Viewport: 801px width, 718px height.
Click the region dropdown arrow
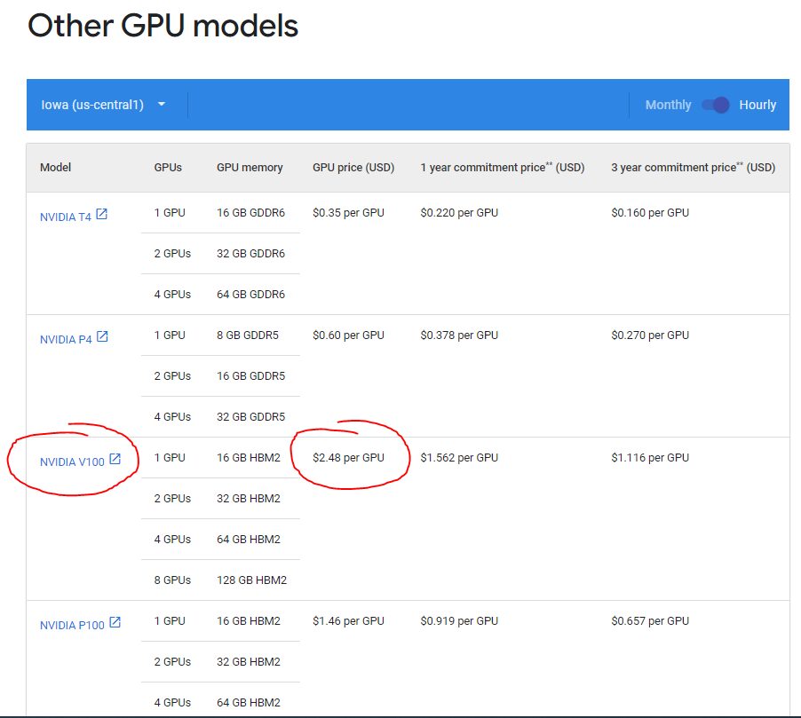[162, 104]
